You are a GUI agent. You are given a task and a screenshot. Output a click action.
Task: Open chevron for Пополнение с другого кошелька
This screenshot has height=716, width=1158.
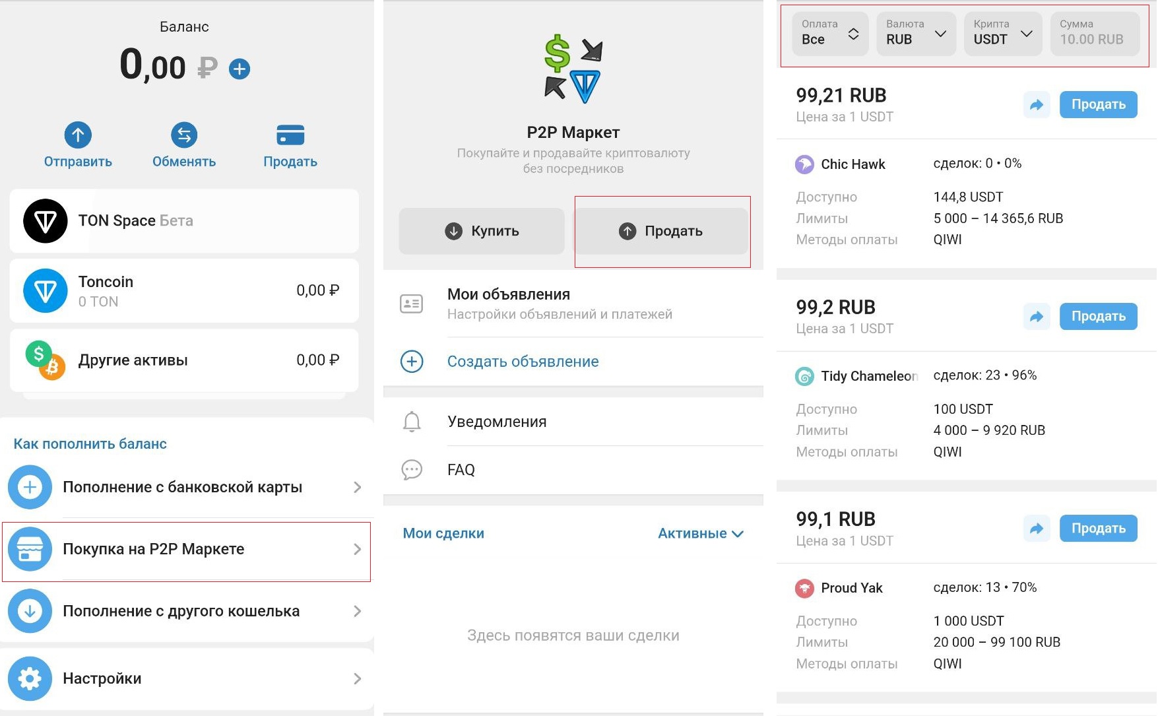(x=357, y=611)
